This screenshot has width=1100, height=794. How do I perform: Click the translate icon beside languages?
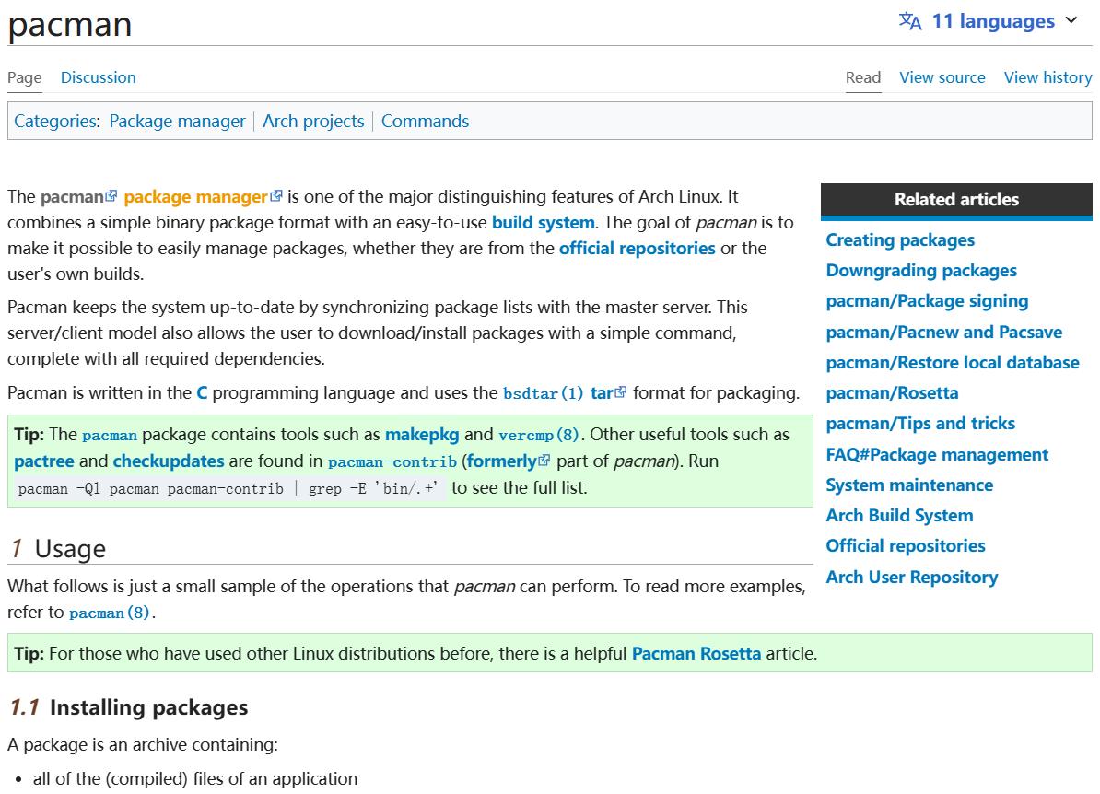910,21
